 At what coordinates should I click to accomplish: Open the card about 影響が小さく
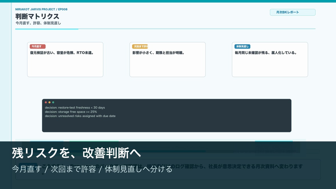coord(167,59)
